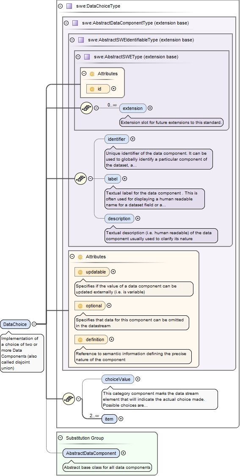This screenshot has width=240, height=476.
Task: Click the purple square icon for swe:DataChoiceType
Action: [69, 6]
